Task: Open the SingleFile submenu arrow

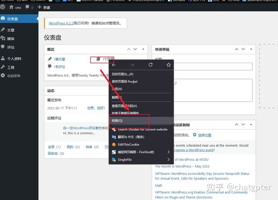Action: coord(168,159)
